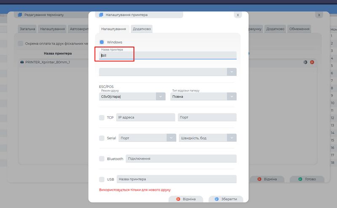Close the Налаштування принтера dialog with X
The image size is (337, 208).
pyautogui.click(x=238, y=15)
